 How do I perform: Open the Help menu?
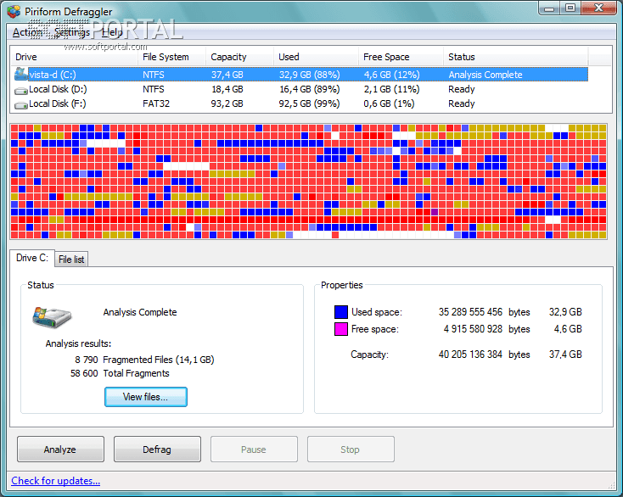[x=112, y=32]
